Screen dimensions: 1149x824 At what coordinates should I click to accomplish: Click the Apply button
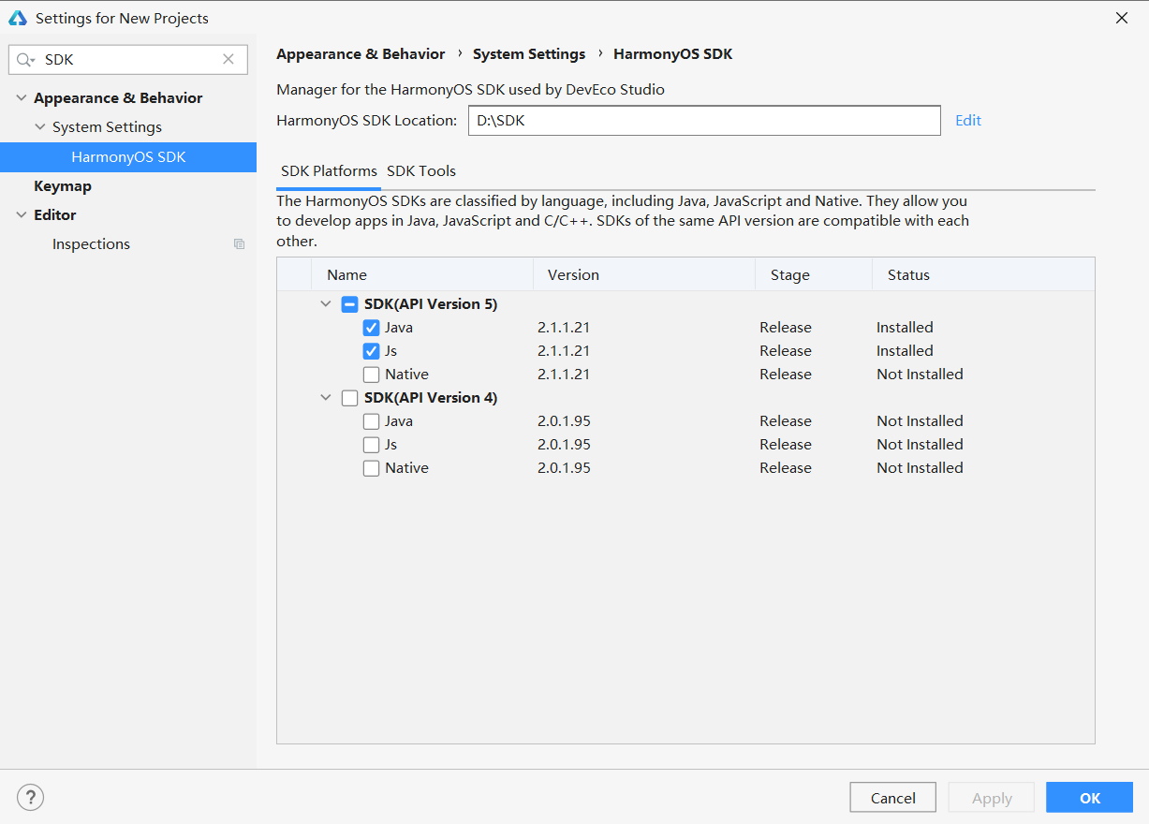[x=992, y=798]
